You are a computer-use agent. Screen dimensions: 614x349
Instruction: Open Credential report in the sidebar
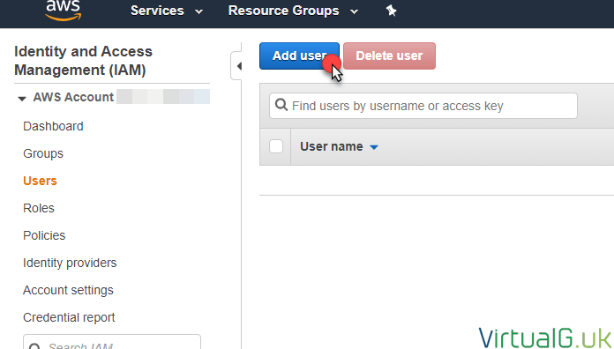pyautogui.click(x=69, y=317)
